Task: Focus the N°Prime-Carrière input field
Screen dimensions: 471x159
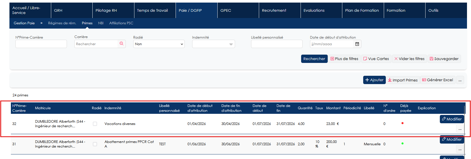Action: click(x=41, y=44)
